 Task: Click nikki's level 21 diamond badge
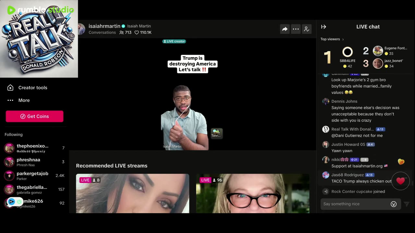pyautogui.click(x=354, y=160)
